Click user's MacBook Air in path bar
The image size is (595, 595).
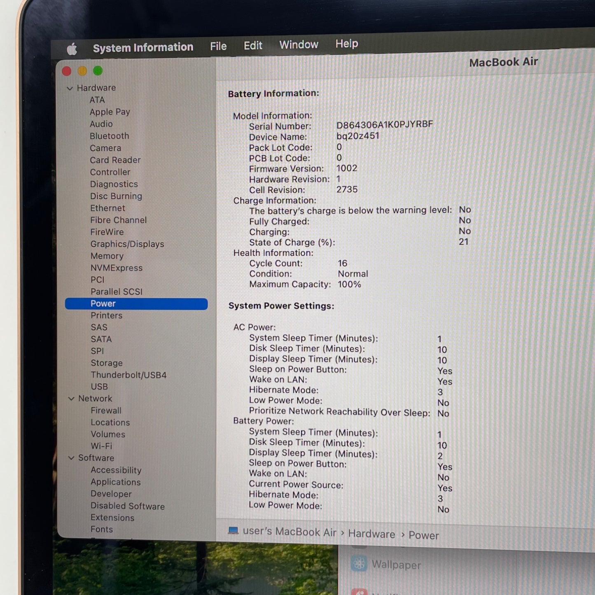pos(289,532)
